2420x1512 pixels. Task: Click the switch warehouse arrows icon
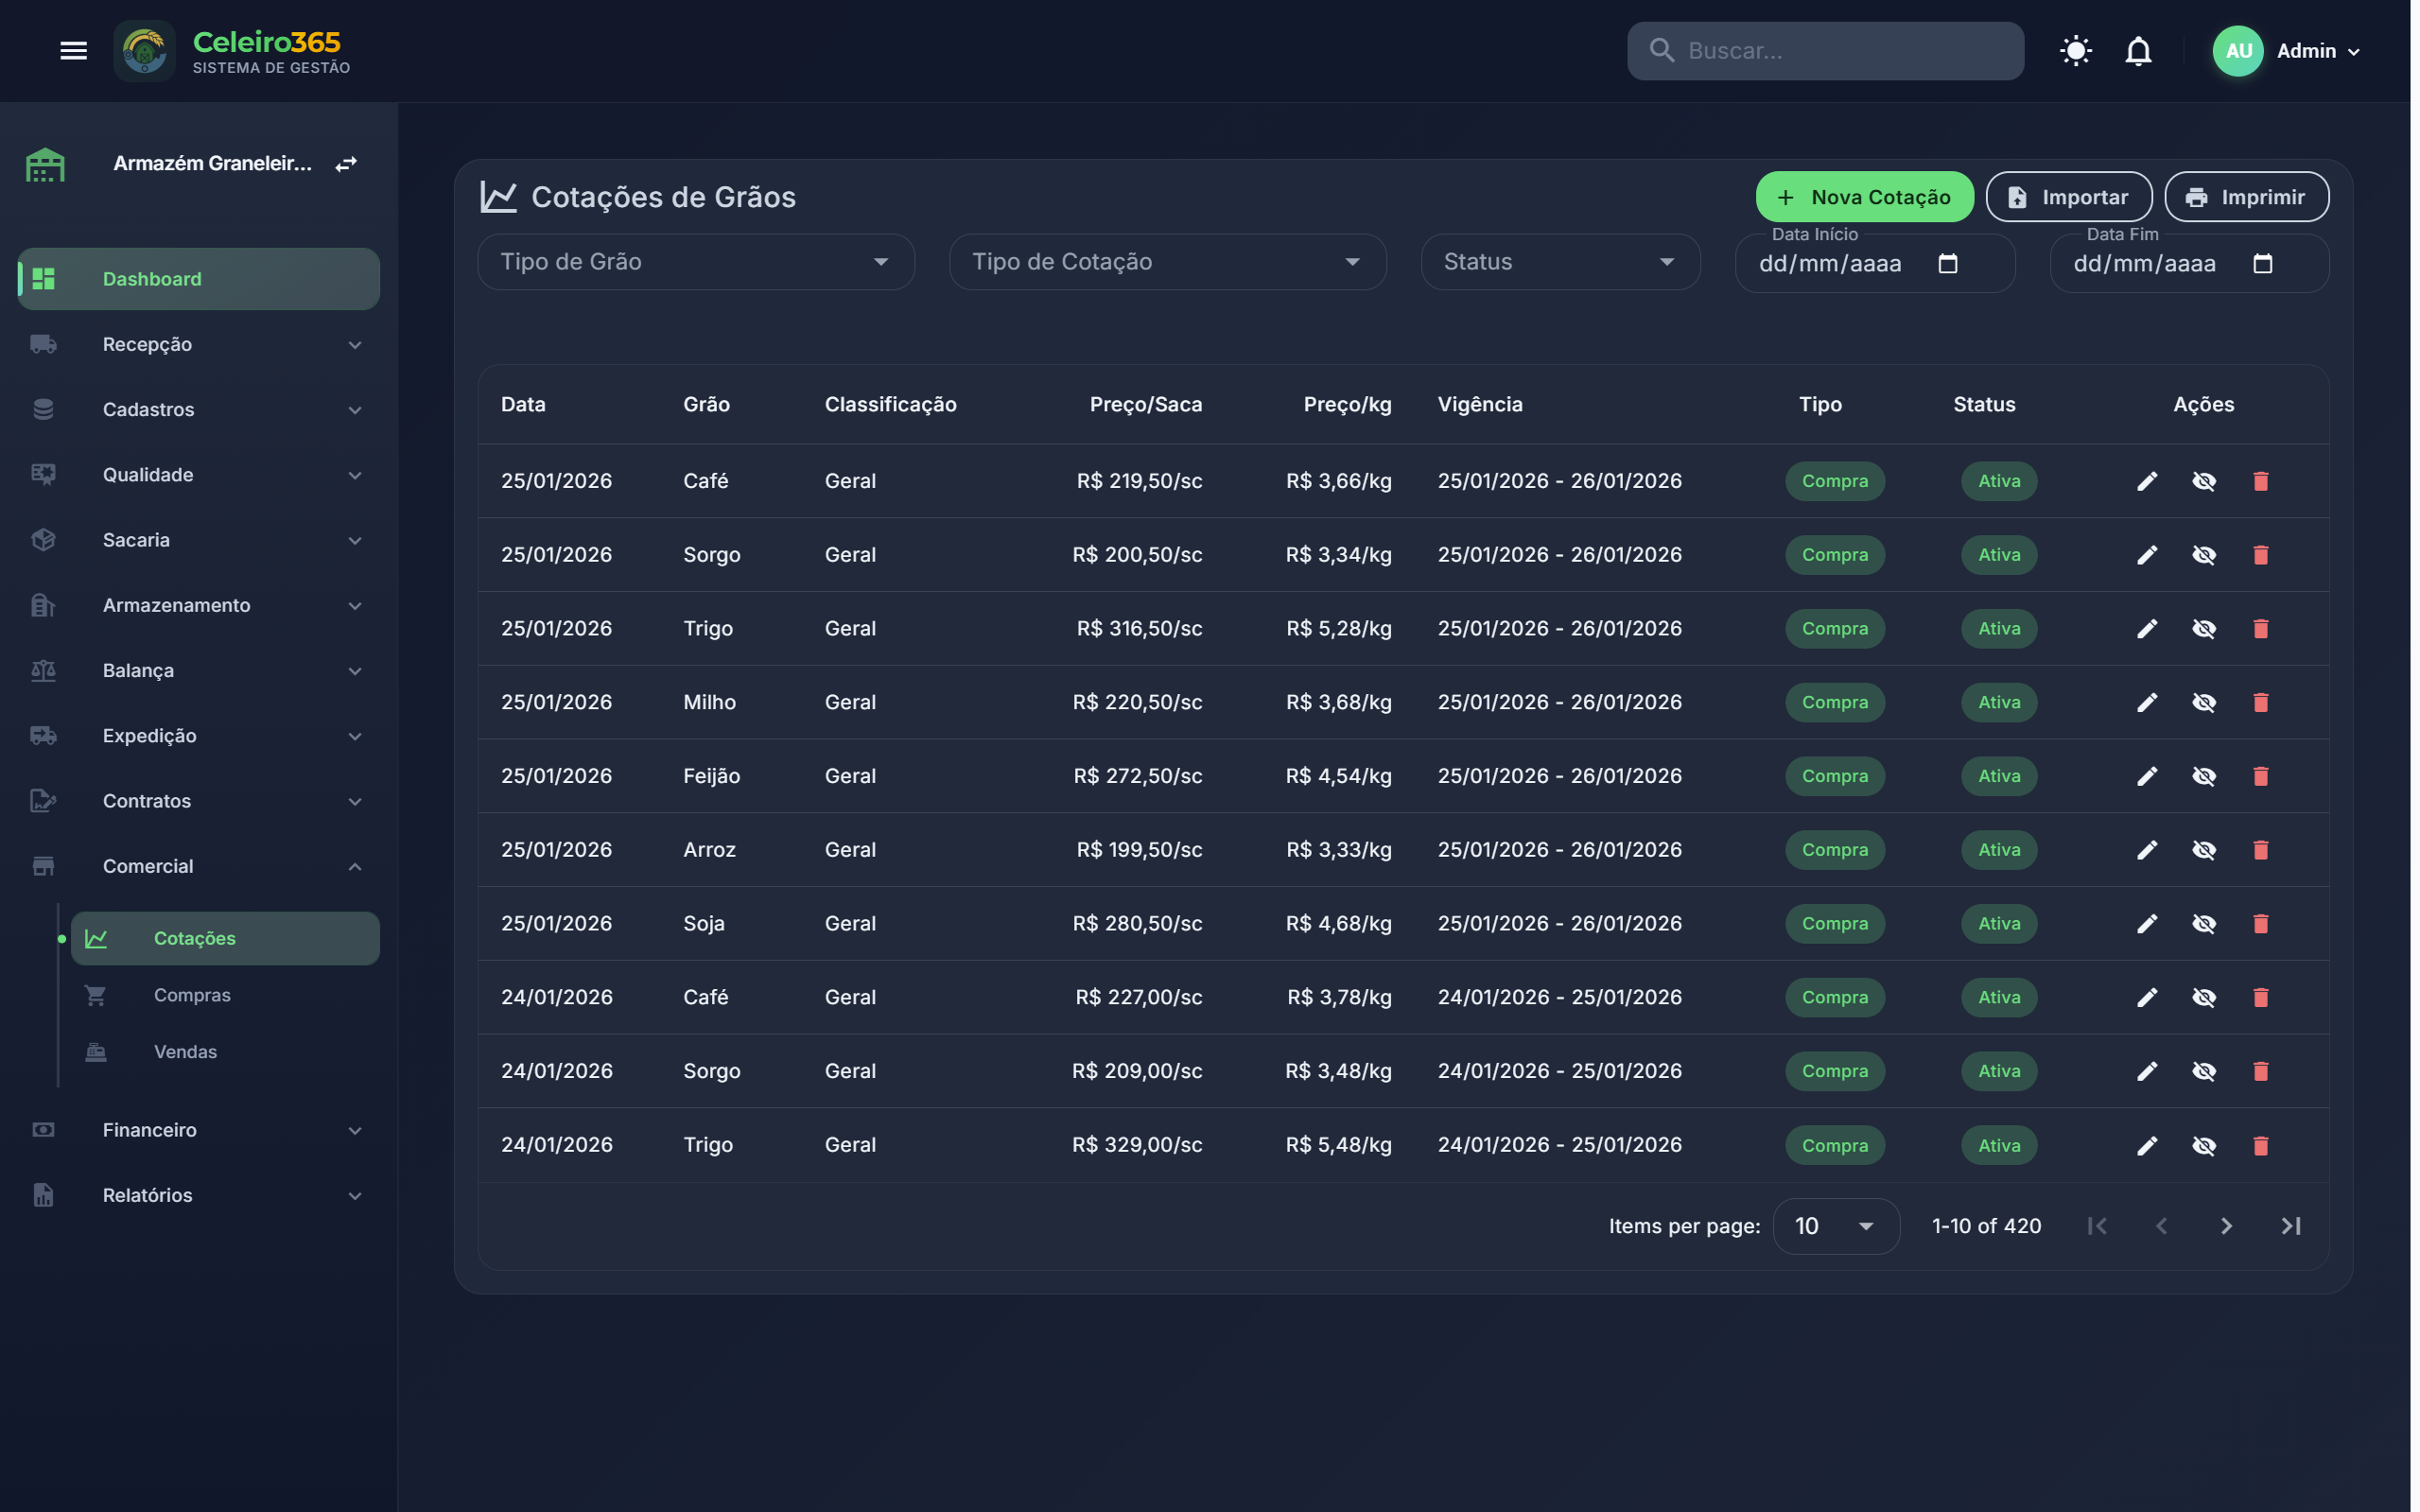pyautogui.click(x=346, y=163)
